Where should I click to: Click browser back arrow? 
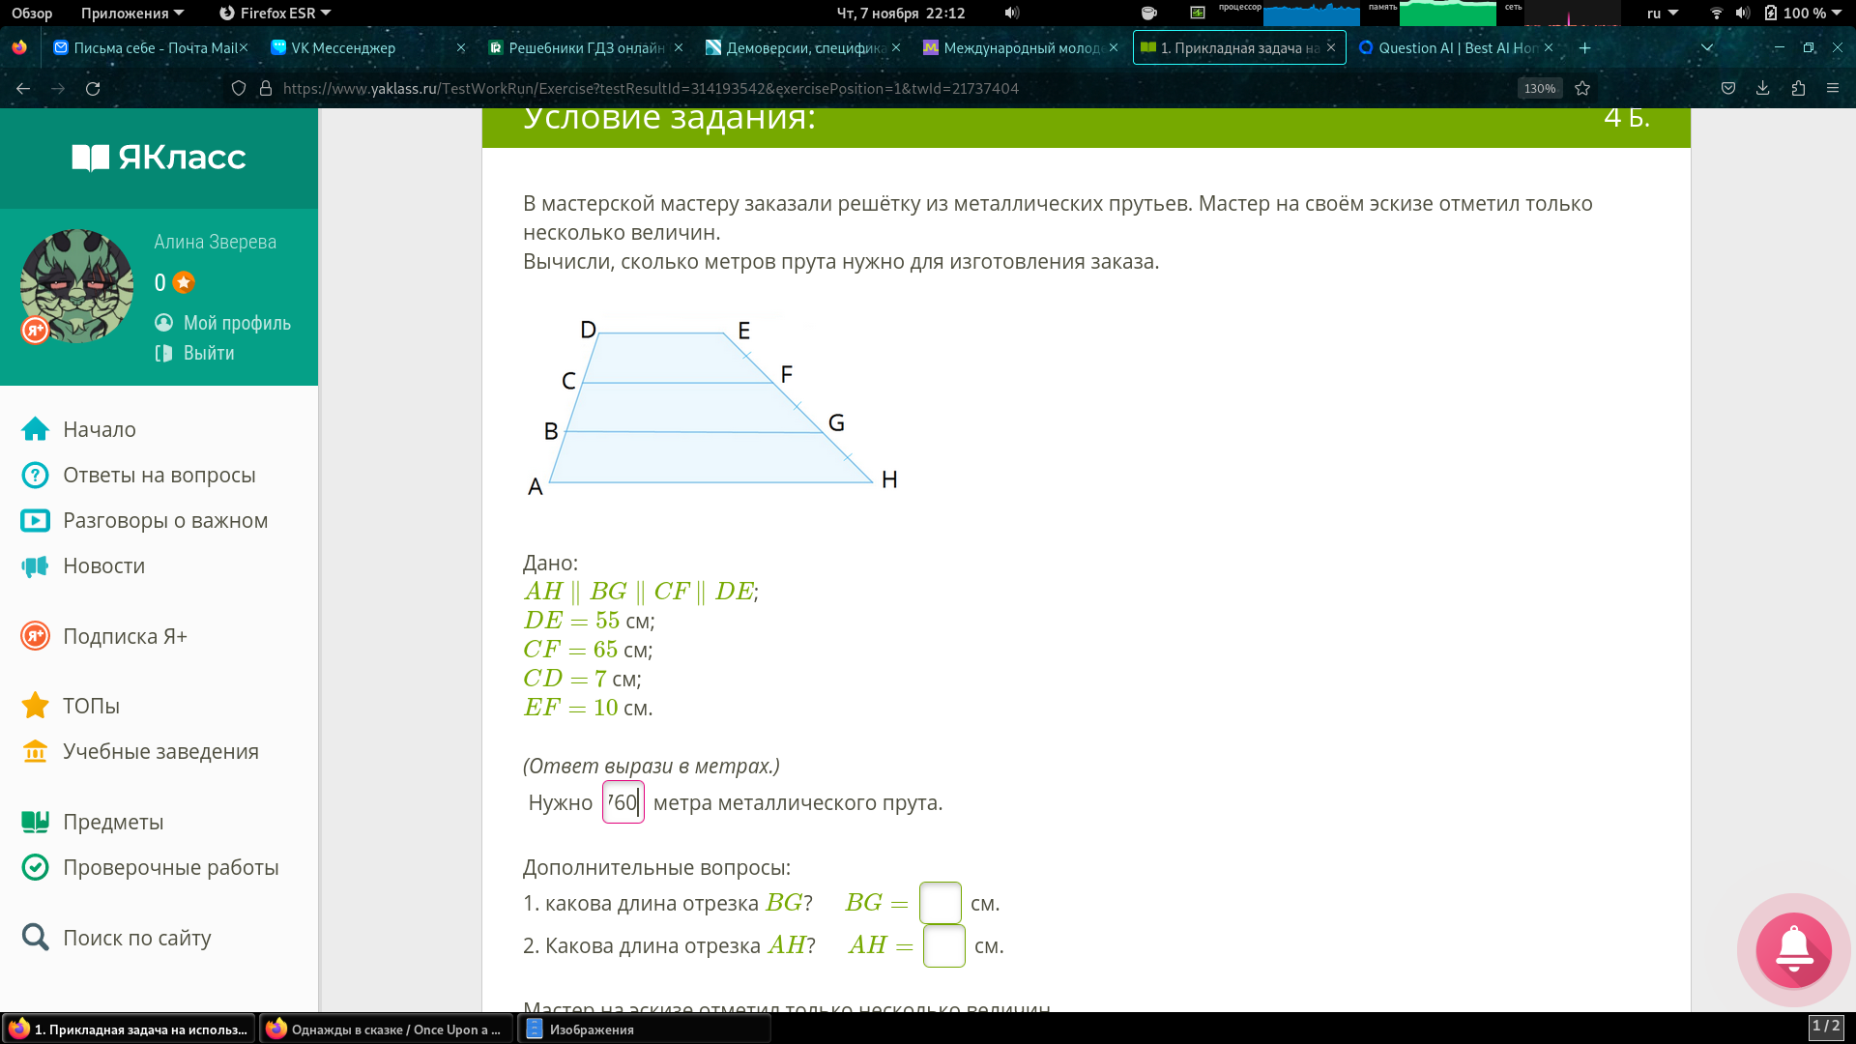[x=23, y=88]
